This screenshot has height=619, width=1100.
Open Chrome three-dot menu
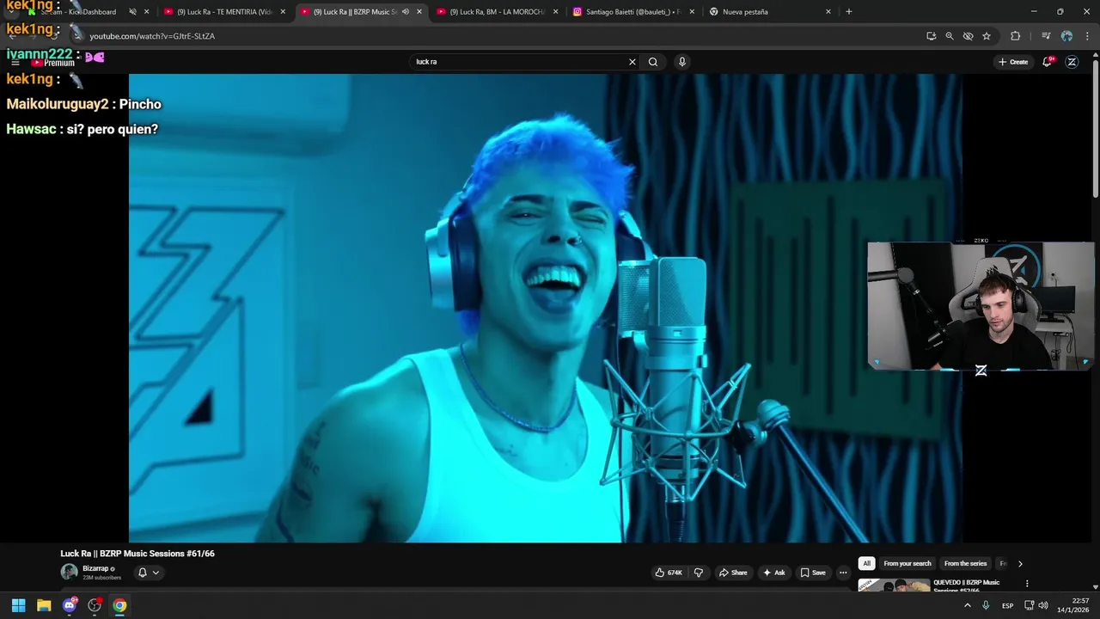1086,36
